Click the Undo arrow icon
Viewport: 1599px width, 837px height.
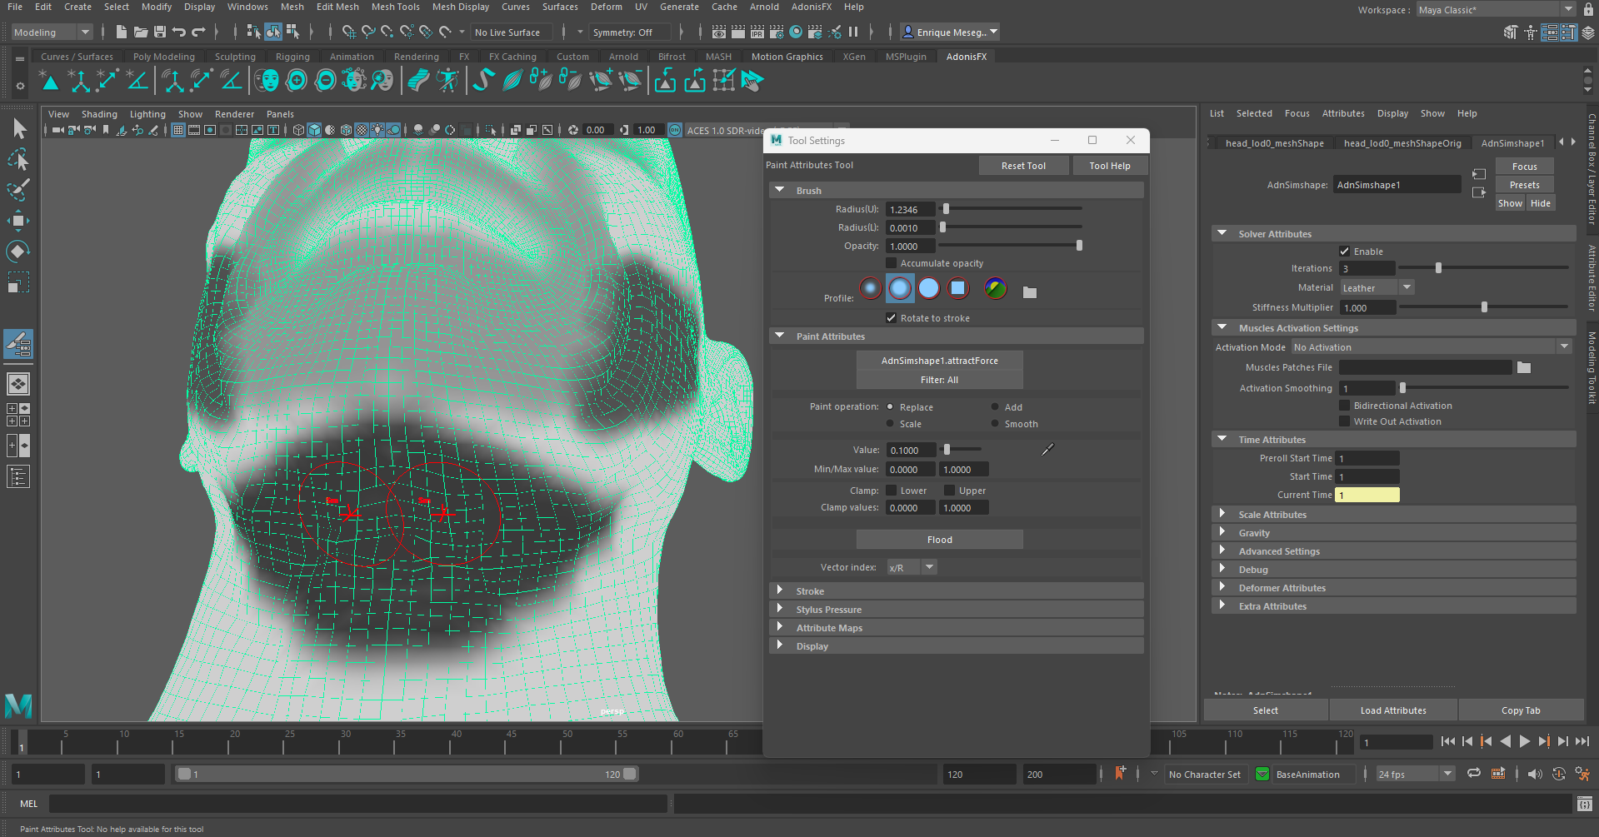(x=179, y=32)
